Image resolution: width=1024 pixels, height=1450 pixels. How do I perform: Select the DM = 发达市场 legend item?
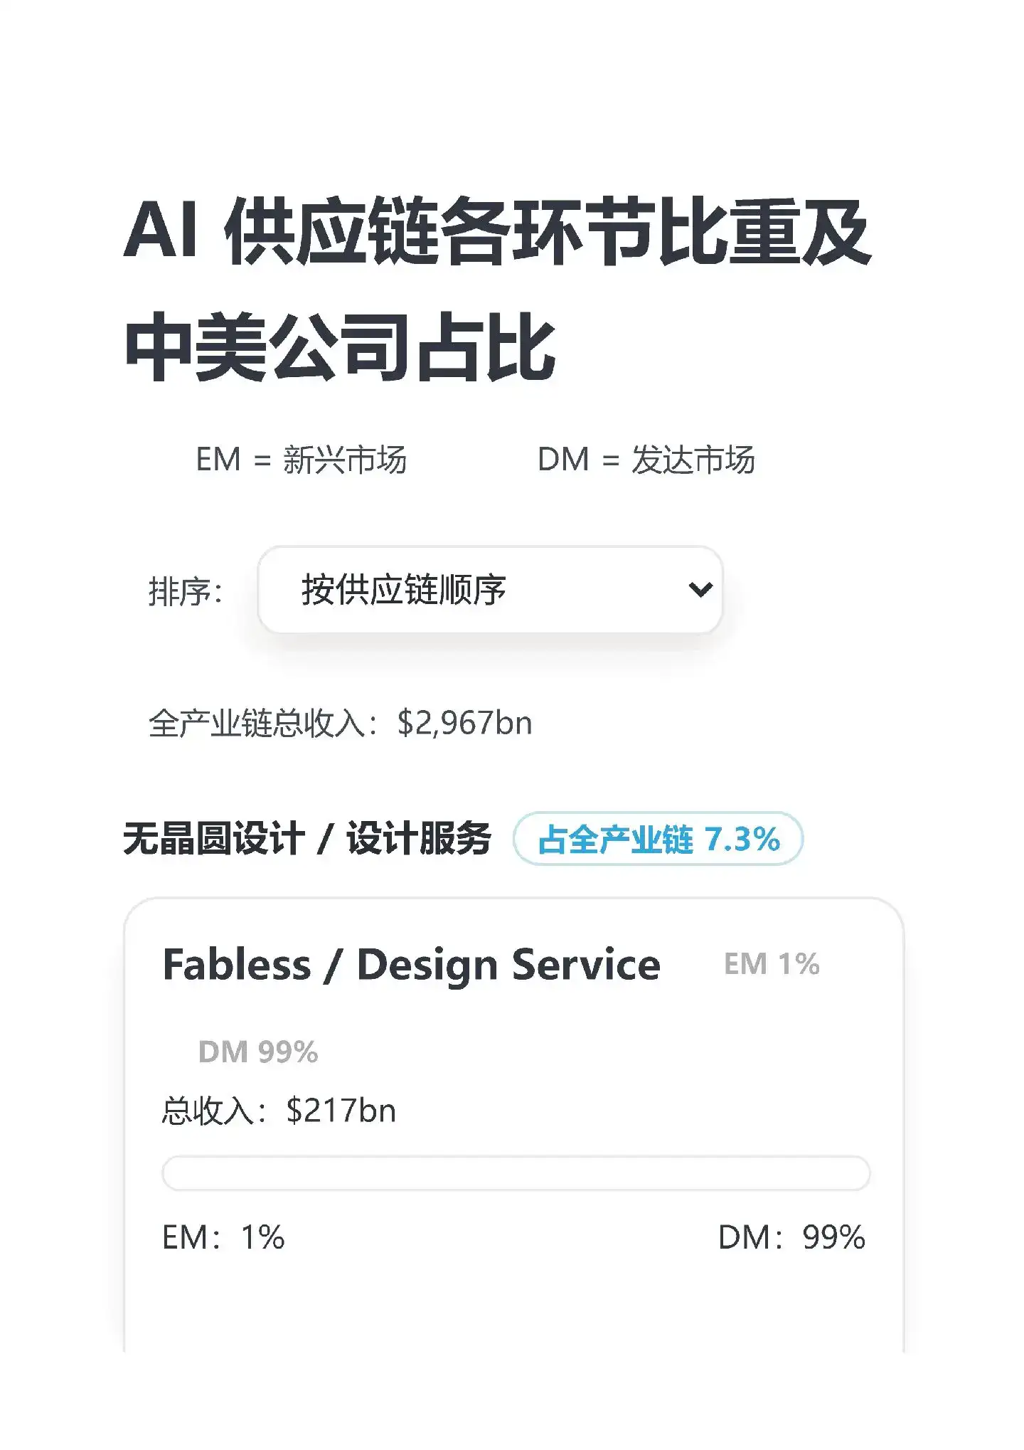pyautogui.click(x=646, y=460)
